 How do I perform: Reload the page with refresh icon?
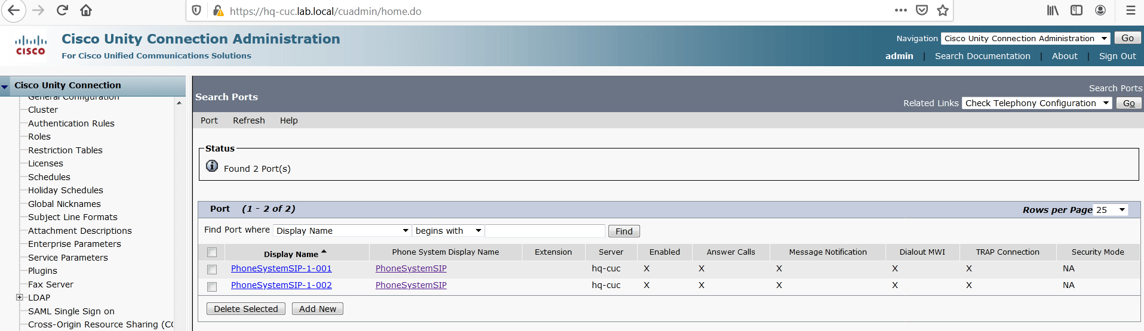point(62,11)
